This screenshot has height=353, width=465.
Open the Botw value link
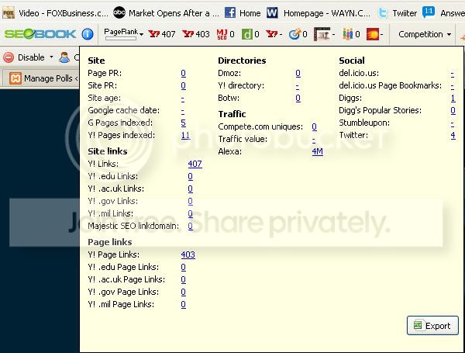click(298, 98)
